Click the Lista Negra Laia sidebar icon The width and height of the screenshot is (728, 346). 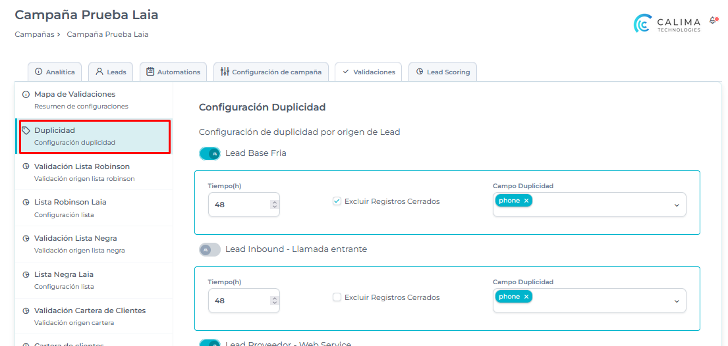click(x=26, y=274)
